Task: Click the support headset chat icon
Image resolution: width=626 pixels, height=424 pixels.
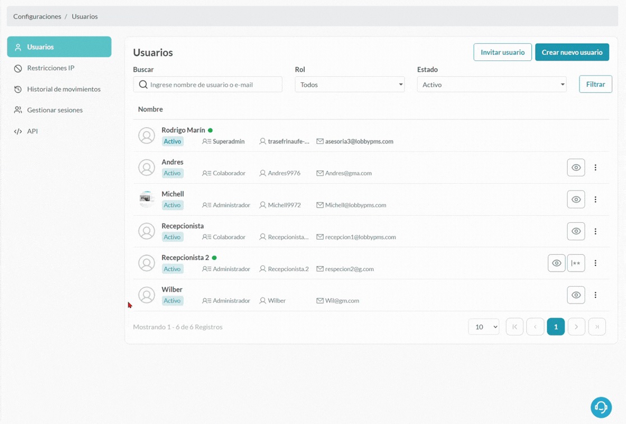Action: (601, 407)
